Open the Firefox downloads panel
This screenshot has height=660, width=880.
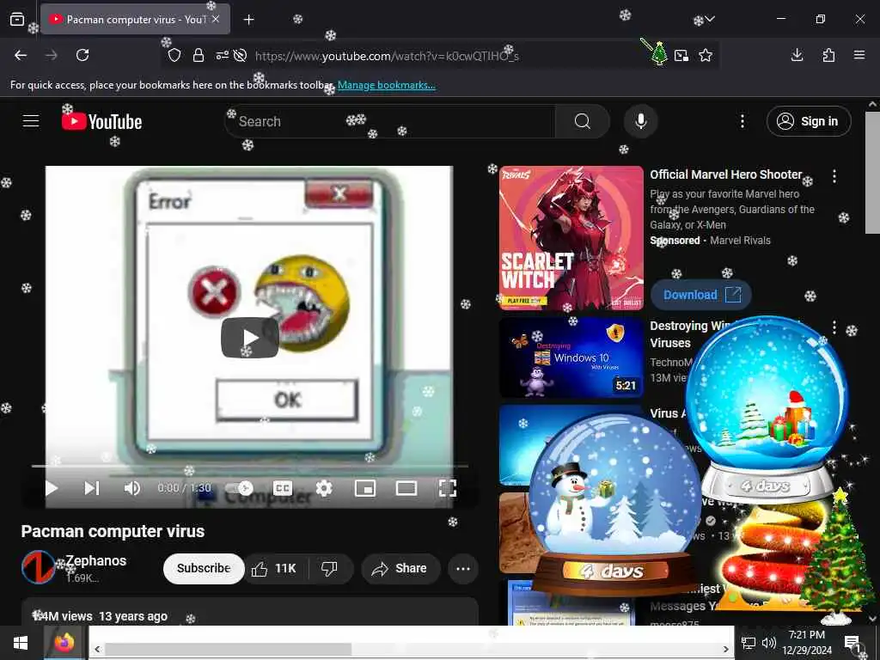[797, 55]
